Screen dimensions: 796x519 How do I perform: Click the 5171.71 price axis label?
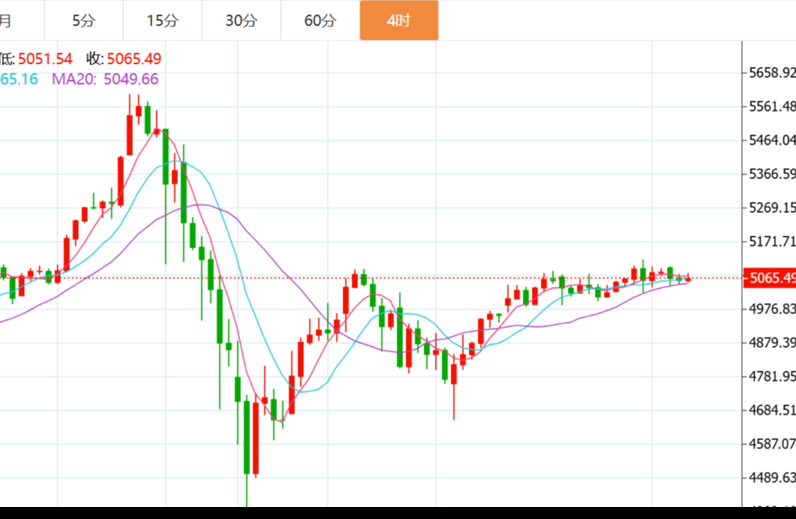click(x=772, y=241)
